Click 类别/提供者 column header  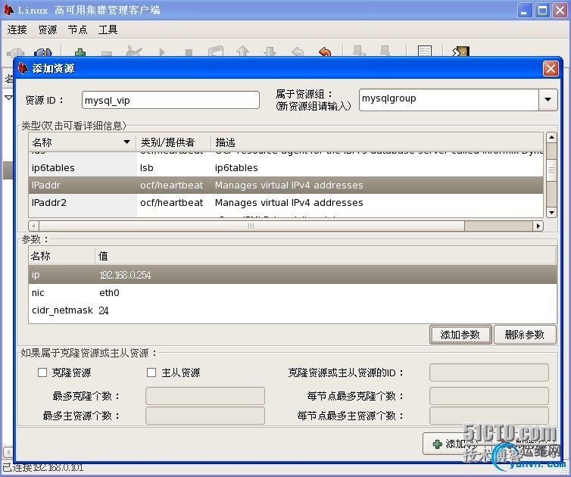[173, 142]
